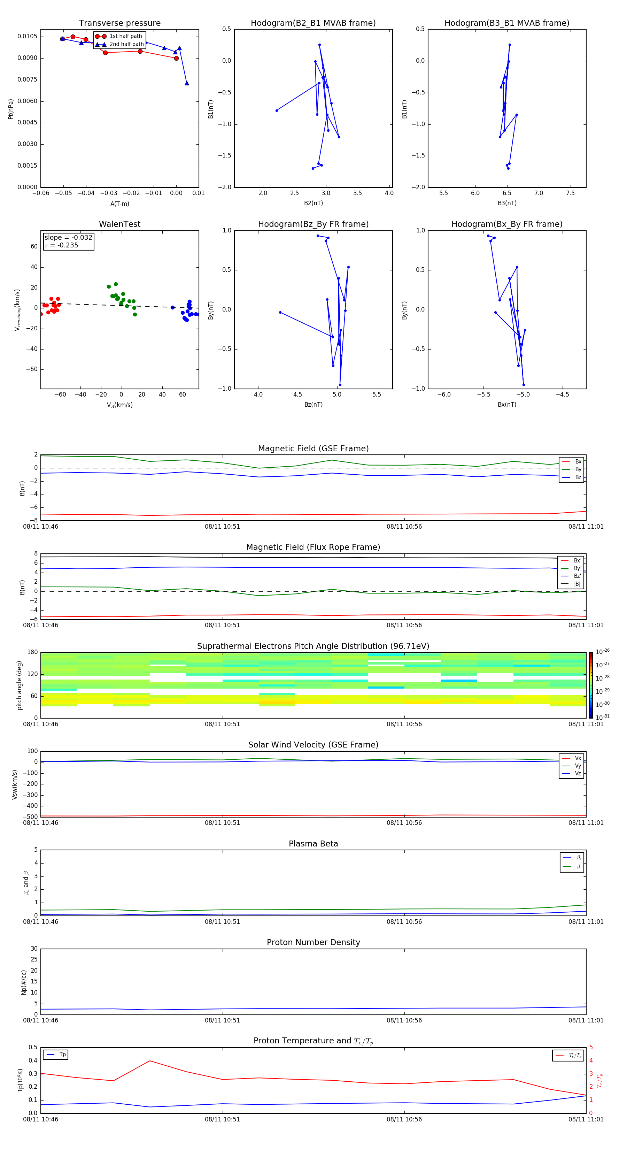Click 'Bx' in the GSE field legend
Image resolution: width=627 pixels, height=1150 pixels.
pos(578,462)
